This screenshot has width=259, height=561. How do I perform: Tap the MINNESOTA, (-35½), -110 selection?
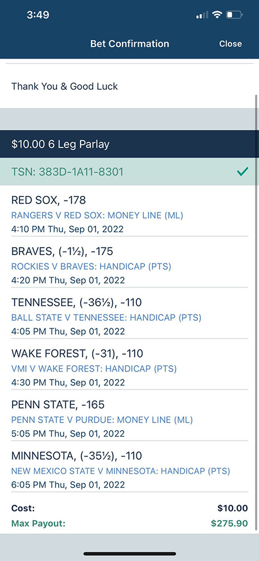tap(77, 456)
